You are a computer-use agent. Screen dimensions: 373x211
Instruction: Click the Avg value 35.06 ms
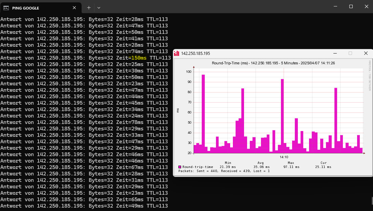(x=261, y=167)
